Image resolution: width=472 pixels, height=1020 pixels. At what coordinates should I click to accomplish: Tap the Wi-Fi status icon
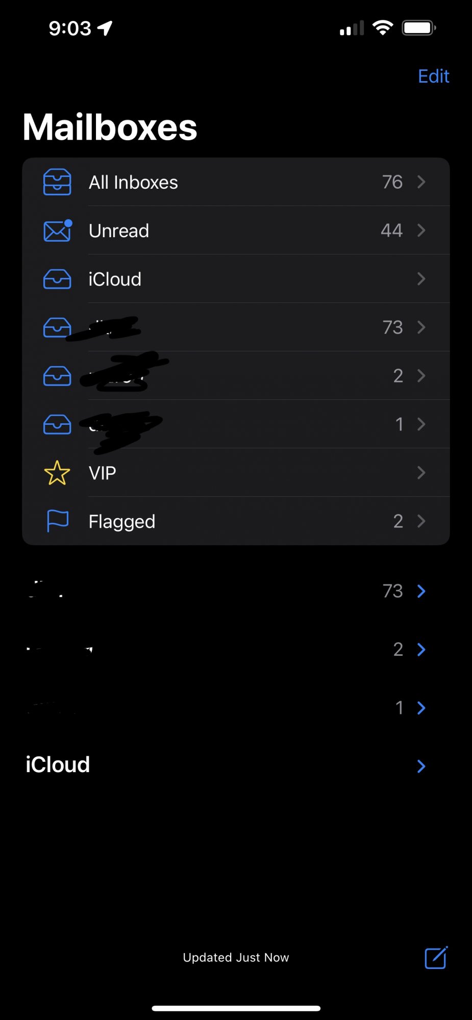(383, 28)
